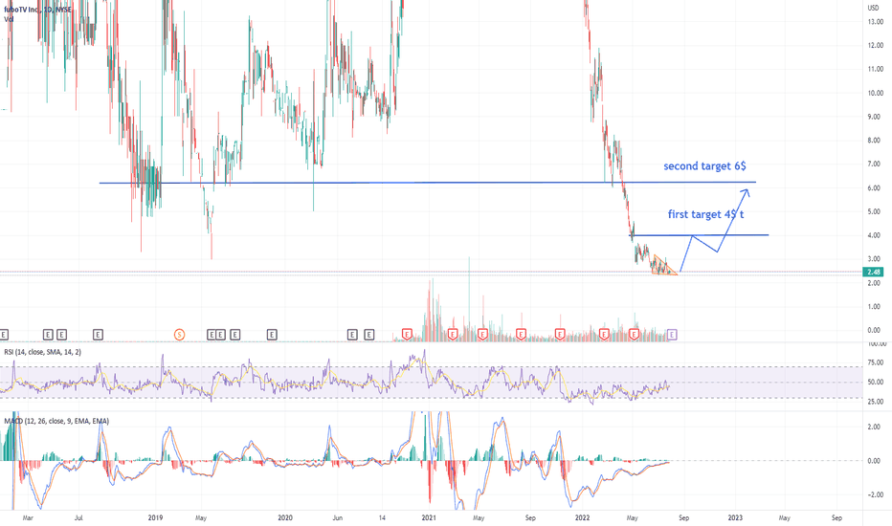Click the 2.48 current price label

tap(875, 272)
